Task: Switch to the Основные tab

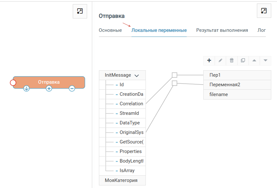Action: pos(110,30)
